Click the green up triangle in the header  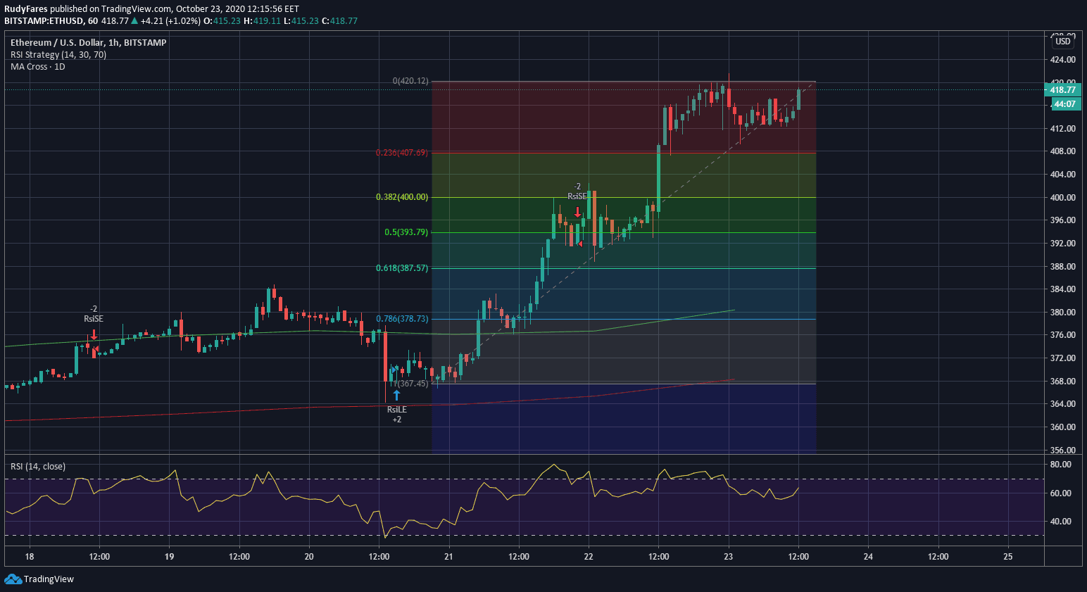click(134, 21)
